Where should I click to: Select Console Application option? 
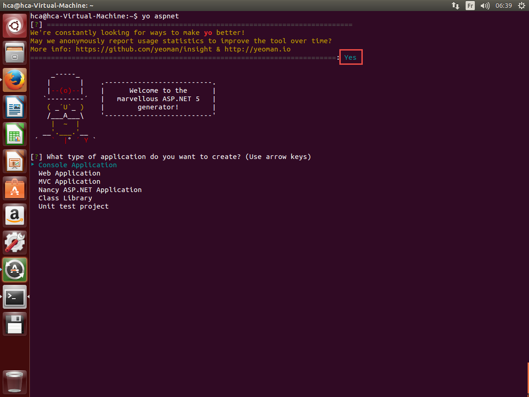pos(78,165)
